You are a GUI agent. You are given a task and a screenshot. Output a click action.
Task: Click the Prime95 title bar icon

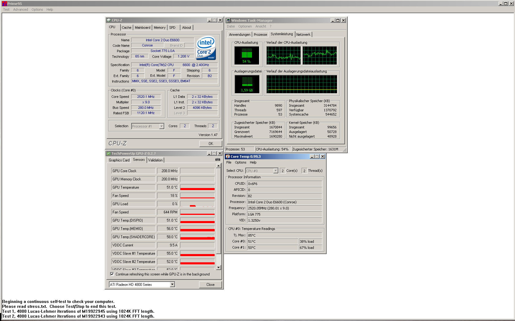[4, 4]
